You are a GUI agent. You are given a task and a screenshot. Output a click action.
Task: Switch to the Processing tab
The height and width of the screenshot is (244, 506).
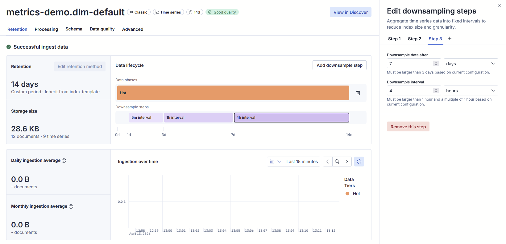(x=46, y=29)
